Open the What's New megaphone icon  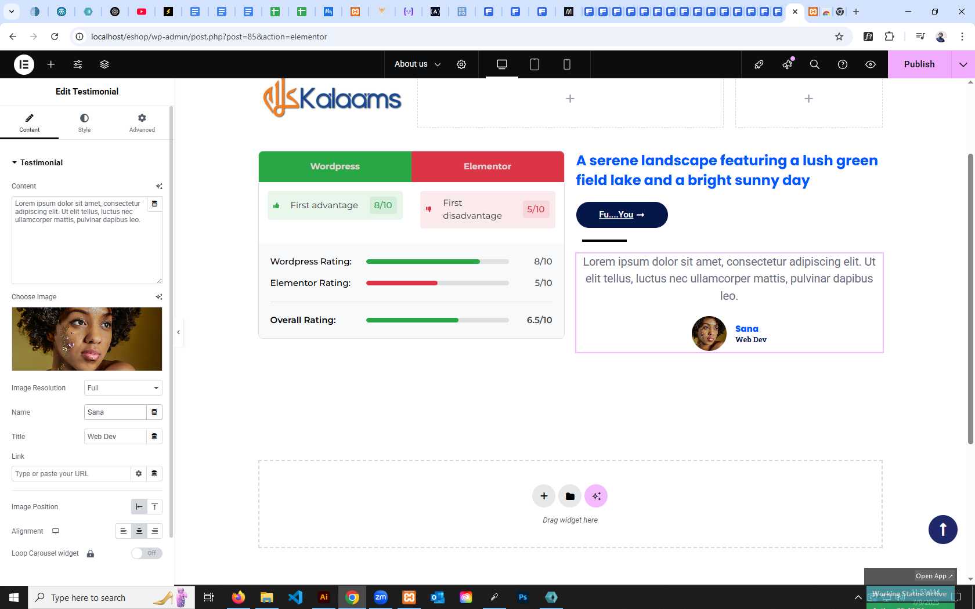coord(787,64)
